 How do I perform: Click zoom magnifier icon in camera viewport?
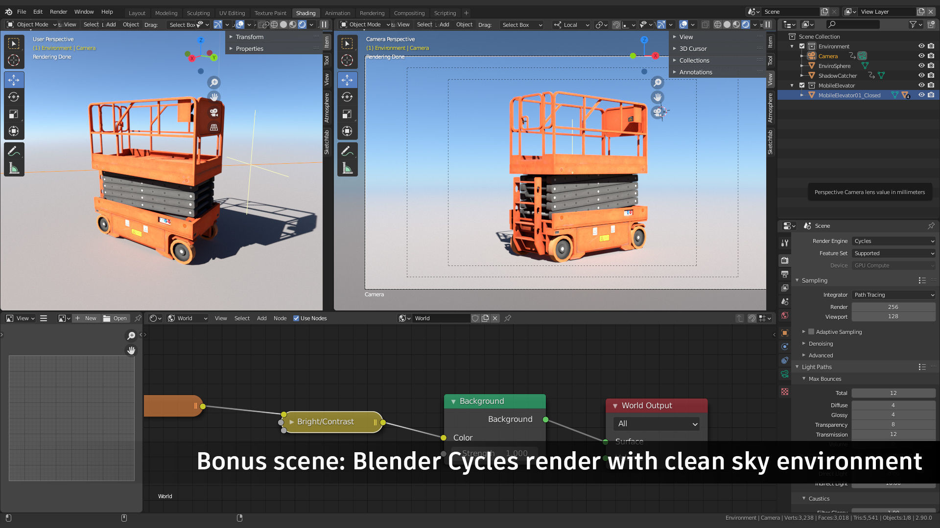pyautogui.click(x=658, y=83)
